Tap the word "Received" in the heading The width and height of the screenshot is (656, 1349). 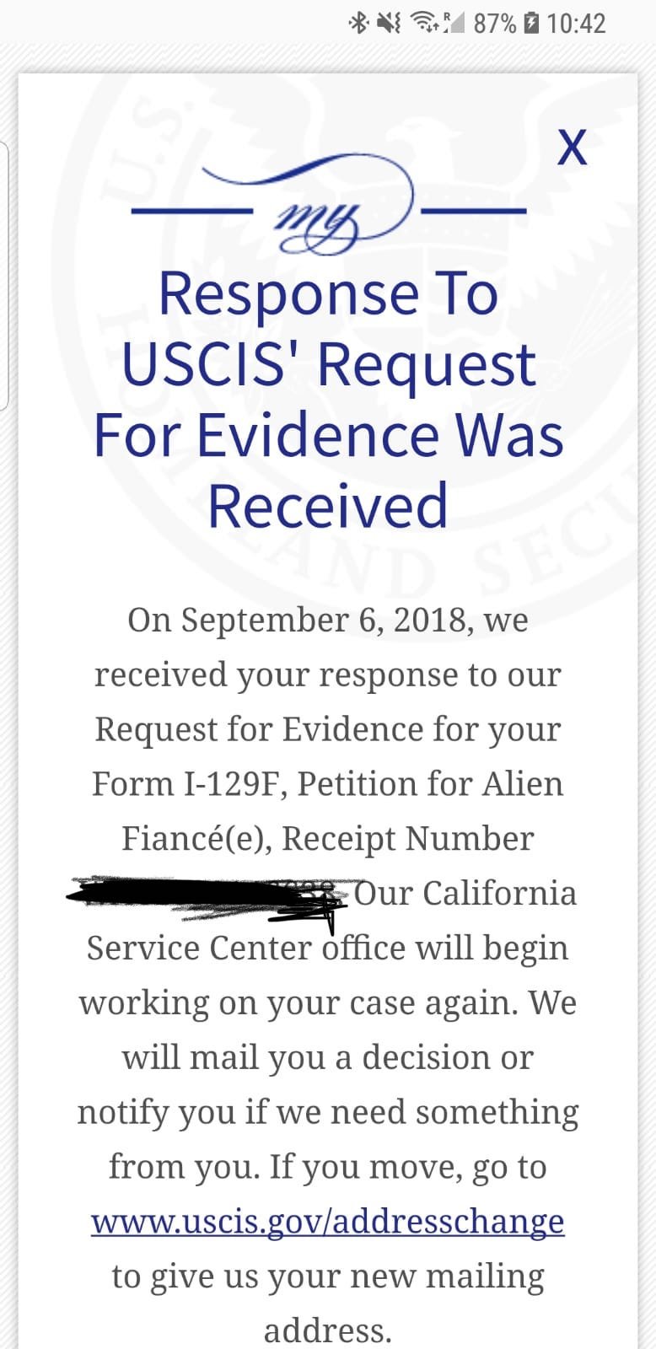click(x=328, y=506)
